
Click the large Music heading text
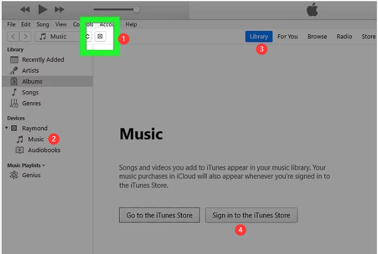tap(141, 134)
